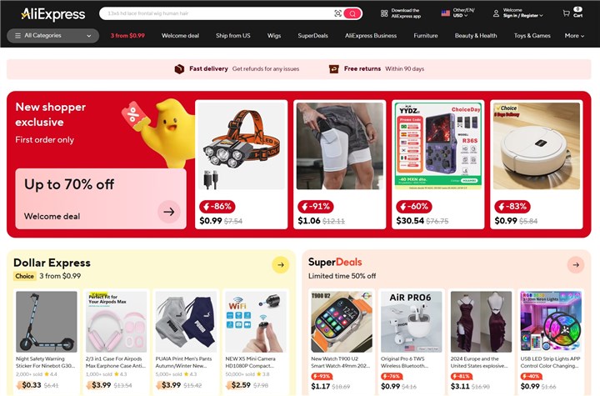600x396 pixels.
Task: Select the Wigs navigation item
Action: 274,36
